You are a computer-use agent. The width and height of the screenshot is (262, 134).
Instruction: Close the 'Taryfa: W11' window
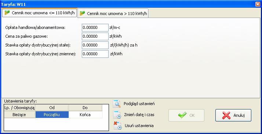pyautogui.click(x=258, y=4)
